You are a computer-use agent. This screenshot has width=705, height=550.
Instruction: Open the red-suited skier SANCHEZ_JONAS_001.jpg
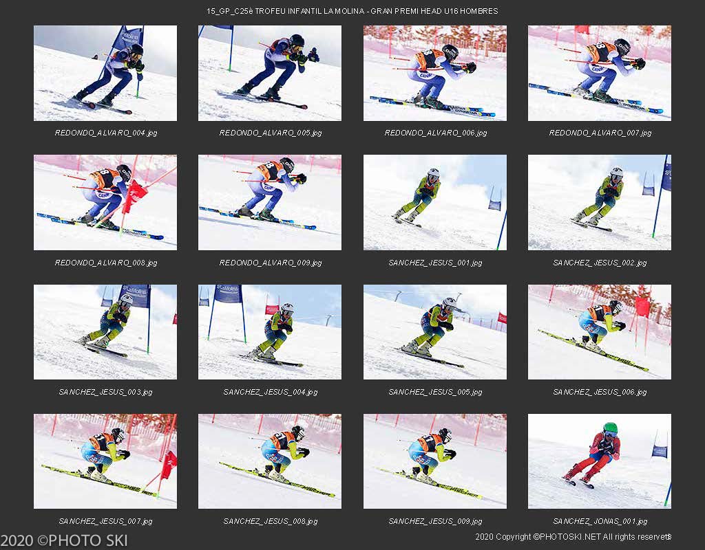pyautogui.click(x=600, y=461)
